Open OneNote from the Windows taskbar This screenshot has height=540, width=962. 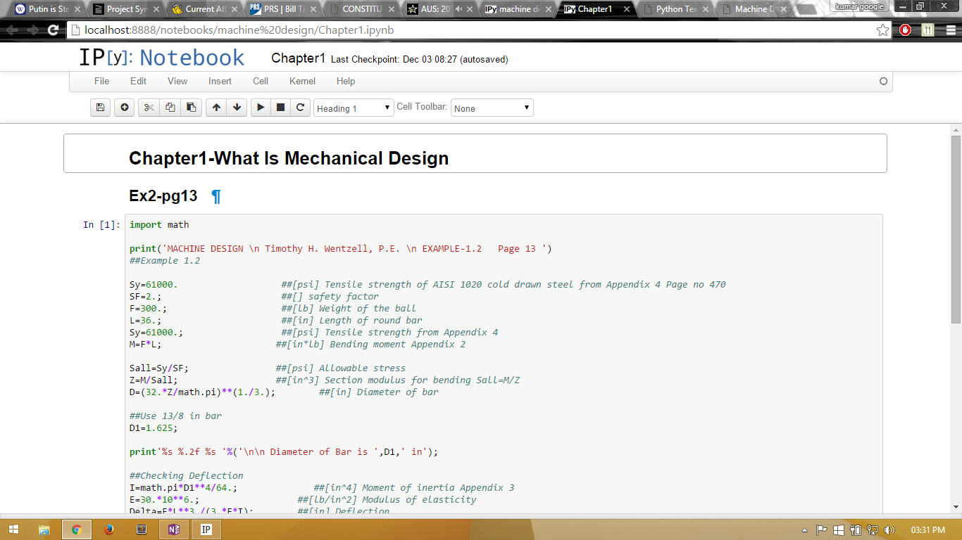173,529
